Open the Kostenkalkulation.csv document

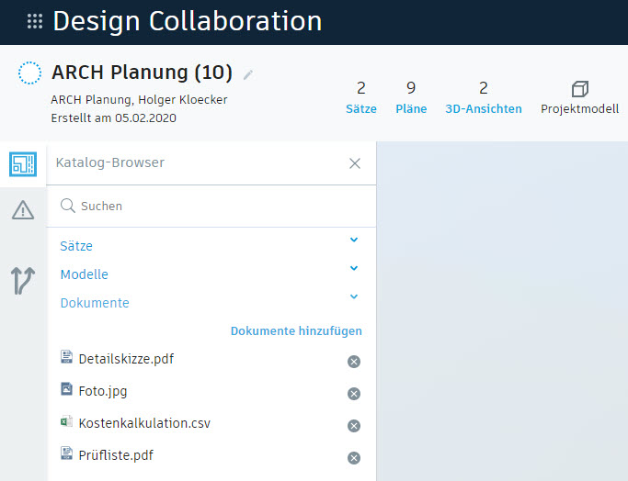coord(144,423)
